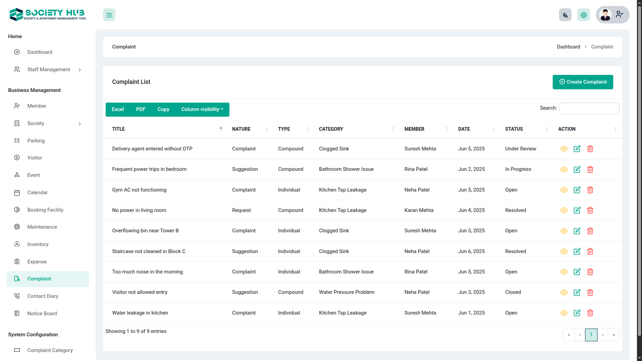
Task: Focus the Search input field
Action: 589,108
